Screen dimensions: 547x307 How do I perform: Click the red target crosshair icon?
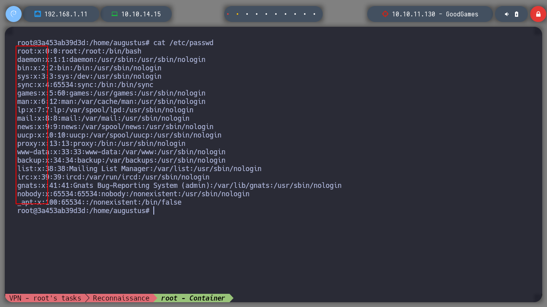pyautogui.click(x=385, y=14)
